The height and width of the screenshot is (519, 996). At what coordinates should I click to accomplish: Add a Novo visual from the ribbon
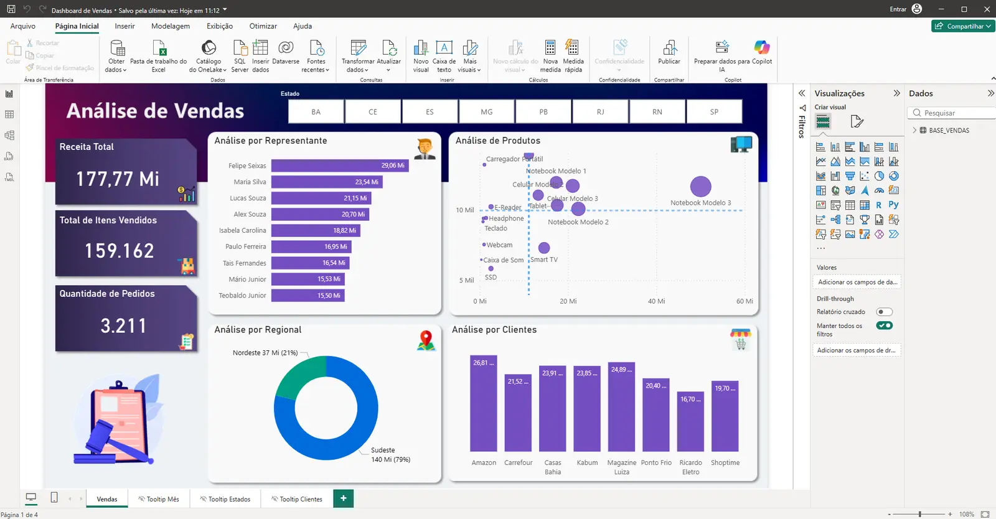point(421,56)
